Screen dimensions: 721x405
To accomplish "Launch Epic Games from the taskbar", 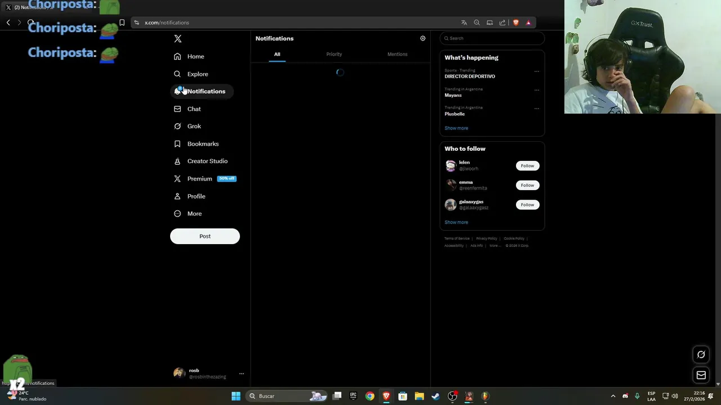I will click(353, 396).
